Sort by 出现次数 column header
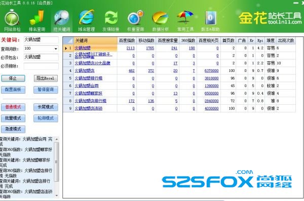Screen dimensions: 304x201 [x=286, y=41]
